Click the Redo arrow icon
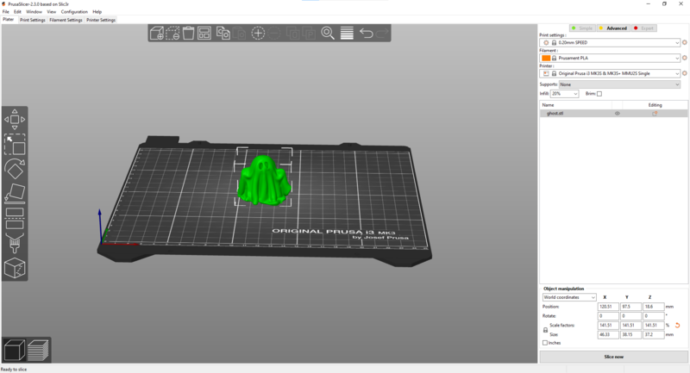 (382, 34)
